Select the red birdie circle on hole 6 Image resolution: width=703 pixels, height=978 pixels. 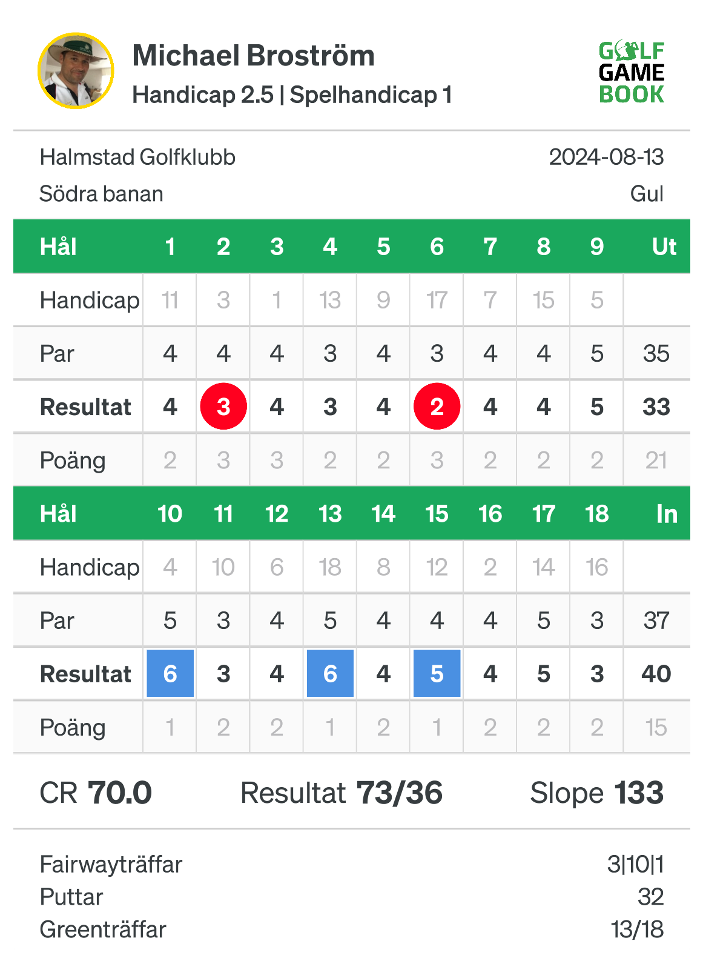click(x=437, y=407)
